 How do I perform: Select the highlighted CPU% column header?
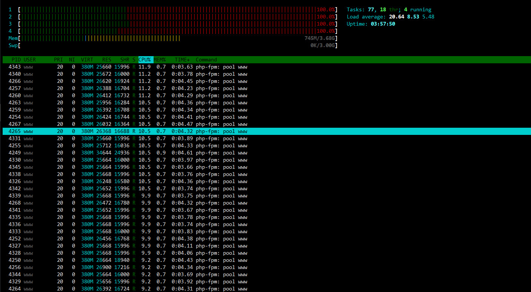point(146,60)
